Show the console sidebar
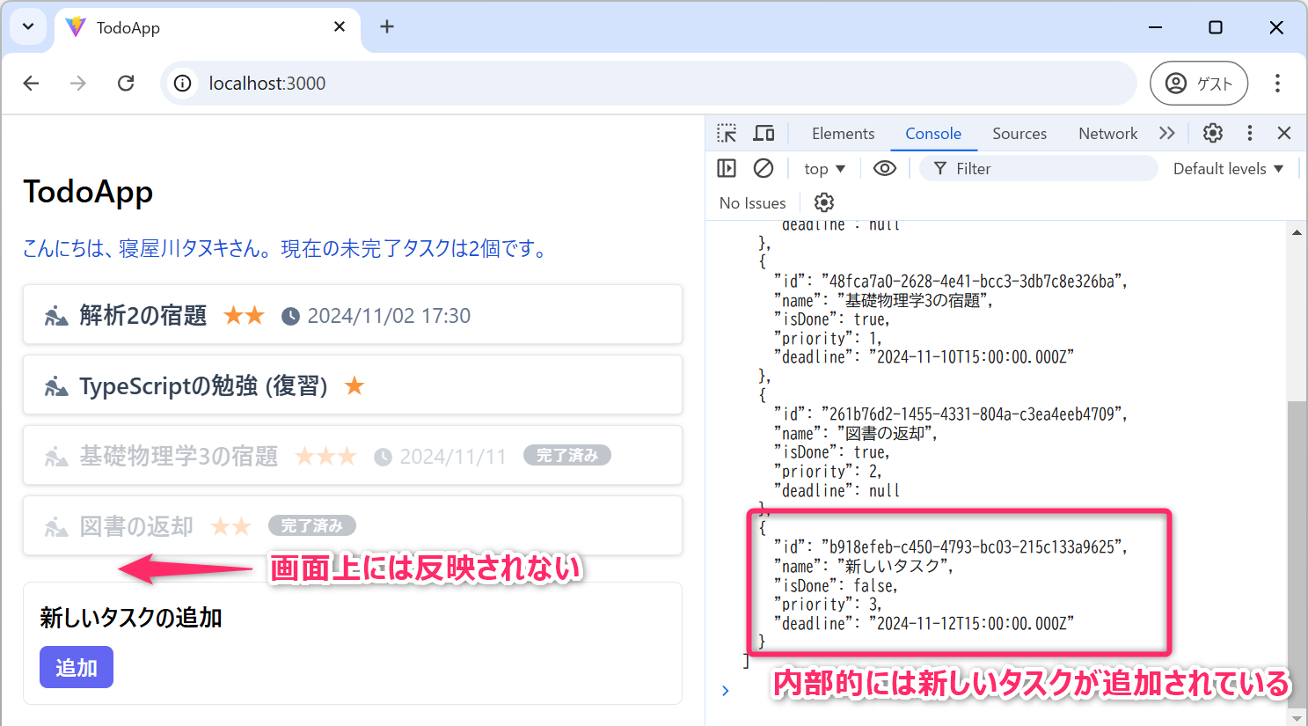Image resolution: width=1308 pixels, height=726 pixels. click(727, 168)
